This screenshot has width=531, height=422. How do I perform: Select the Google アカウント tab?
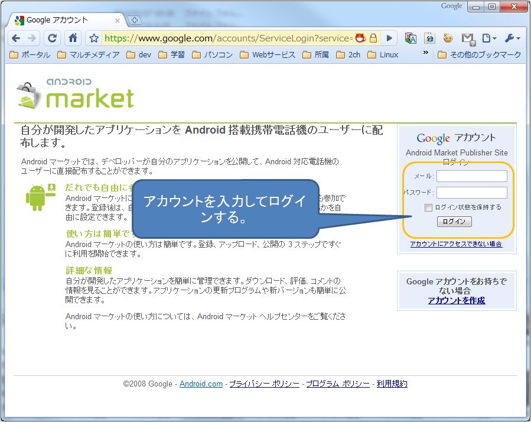tap(66, 20)
